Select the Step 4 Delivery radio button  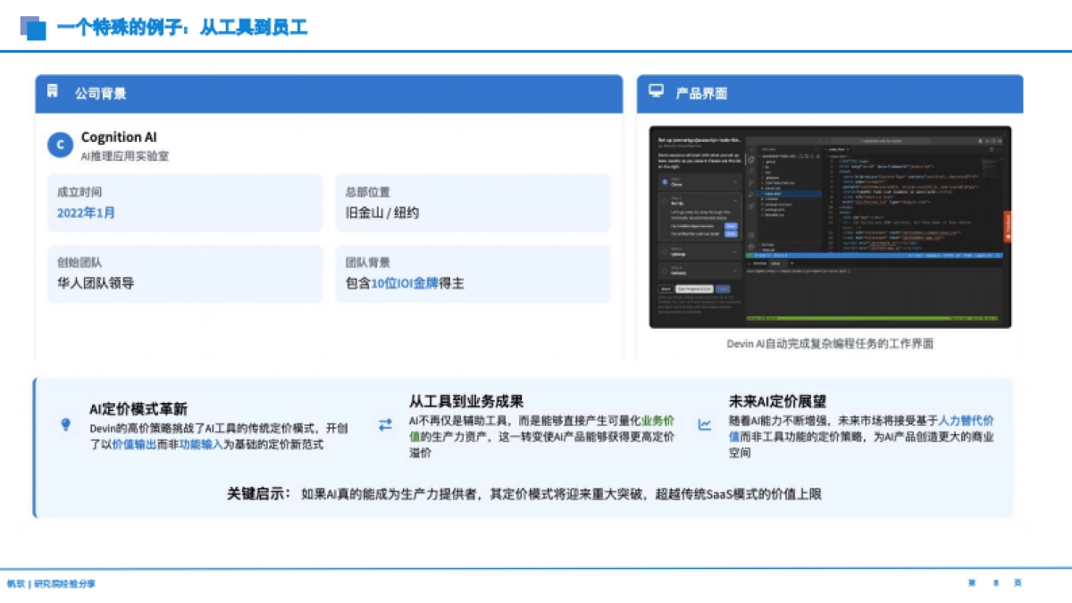pos(664,270)
